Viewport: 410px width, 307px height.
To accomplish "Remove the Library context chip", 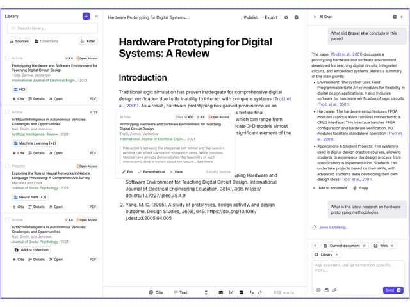I will 337,255.
